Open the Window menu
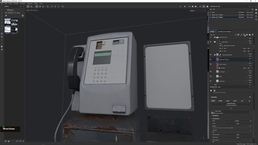The width and height of the screenshot is (258, 145). click(x=16, y=4)
